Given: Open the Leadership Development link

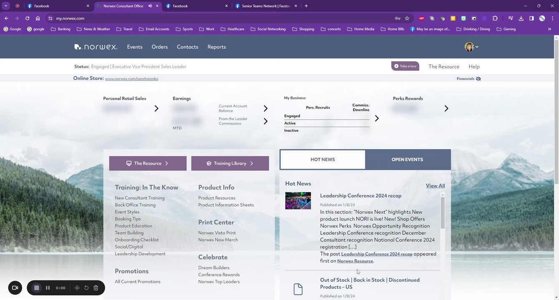Looking at the screenshot, I should click(x=140, y=254).
